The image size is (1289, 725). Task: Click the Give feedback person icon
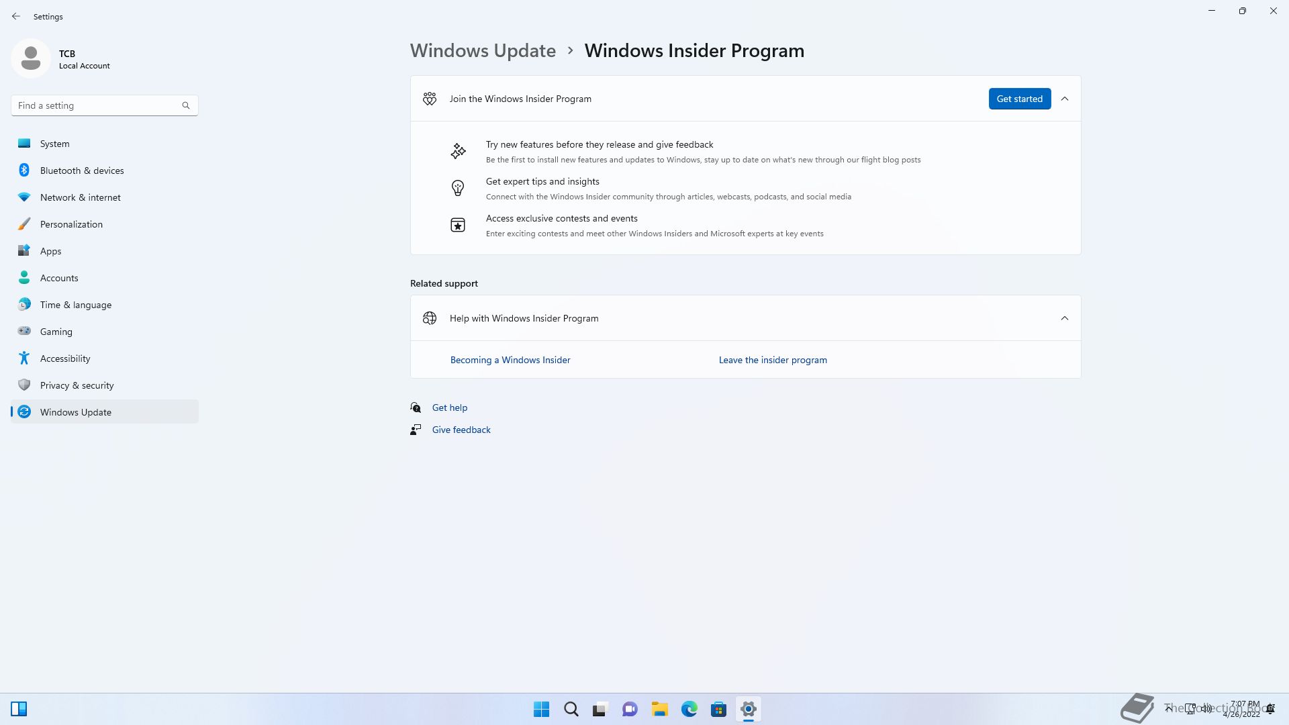416,430
